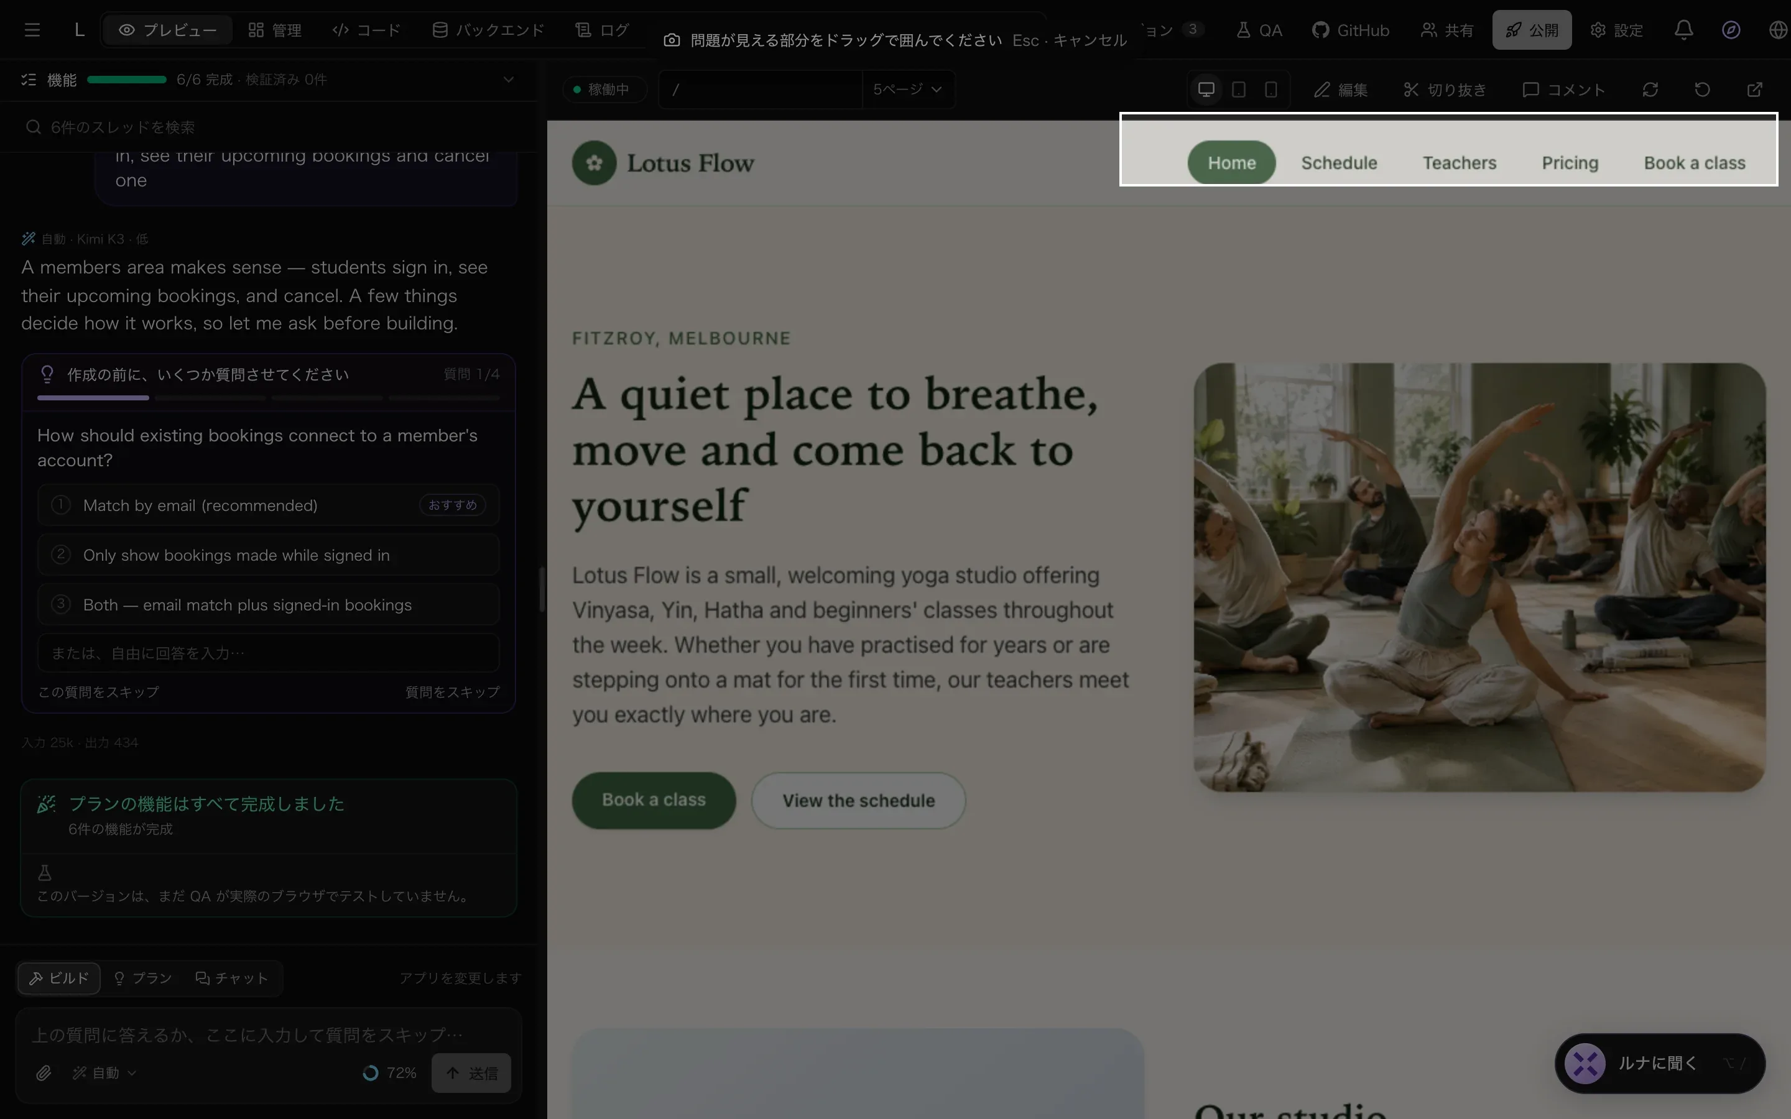This screenshot has width=1791, height=1119.
Task: Select Only show bookings made while signed in
Action: (269, 555)
